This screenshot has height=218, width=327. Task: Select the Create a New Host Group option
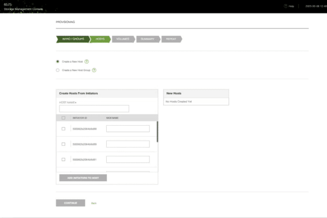click(x=58, y=70)
